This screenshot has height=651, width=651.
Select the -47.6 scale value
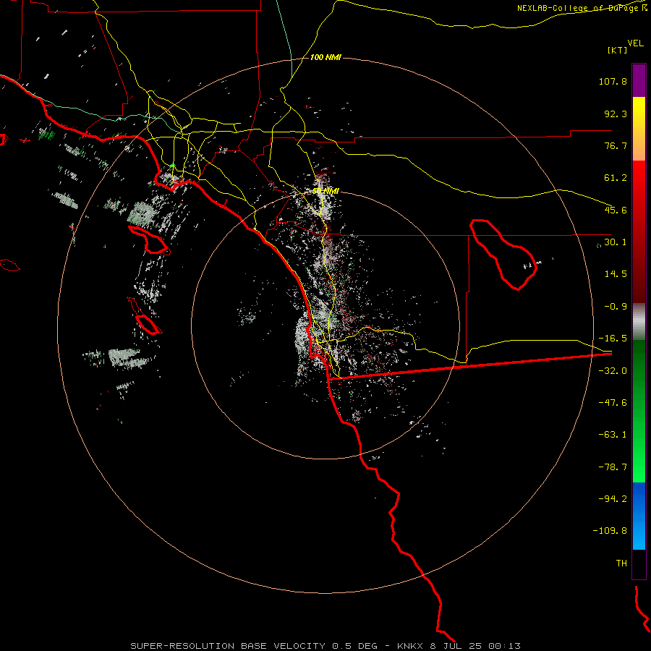point(613,403)
